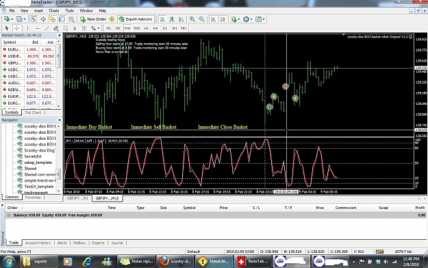Open the Periods clock icon

click(247, 19)
